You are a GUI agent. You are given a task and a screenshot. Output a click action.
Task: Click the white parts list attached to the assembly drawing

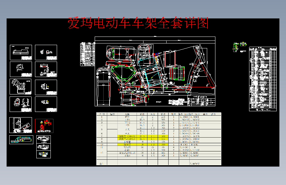(x=88, y=54)
